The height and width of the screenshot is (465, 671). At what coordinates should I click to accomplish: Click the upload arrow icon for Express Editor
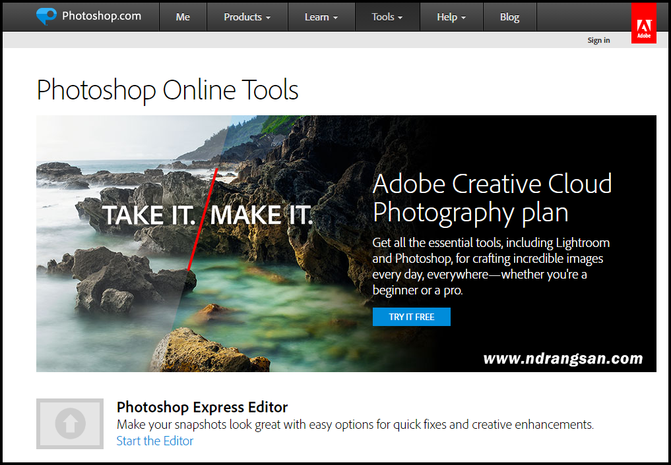(70, 424)
